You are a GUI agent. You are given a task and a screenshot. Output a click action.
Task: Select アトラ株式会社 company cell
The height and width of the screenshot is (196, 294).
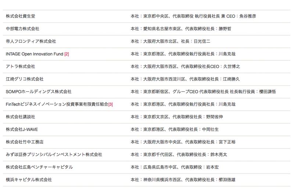[x=21, y=67]
